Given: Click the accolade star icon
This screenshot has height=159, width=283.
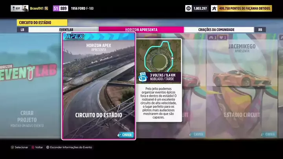Looking at the screenshot, I should point(214,8).
